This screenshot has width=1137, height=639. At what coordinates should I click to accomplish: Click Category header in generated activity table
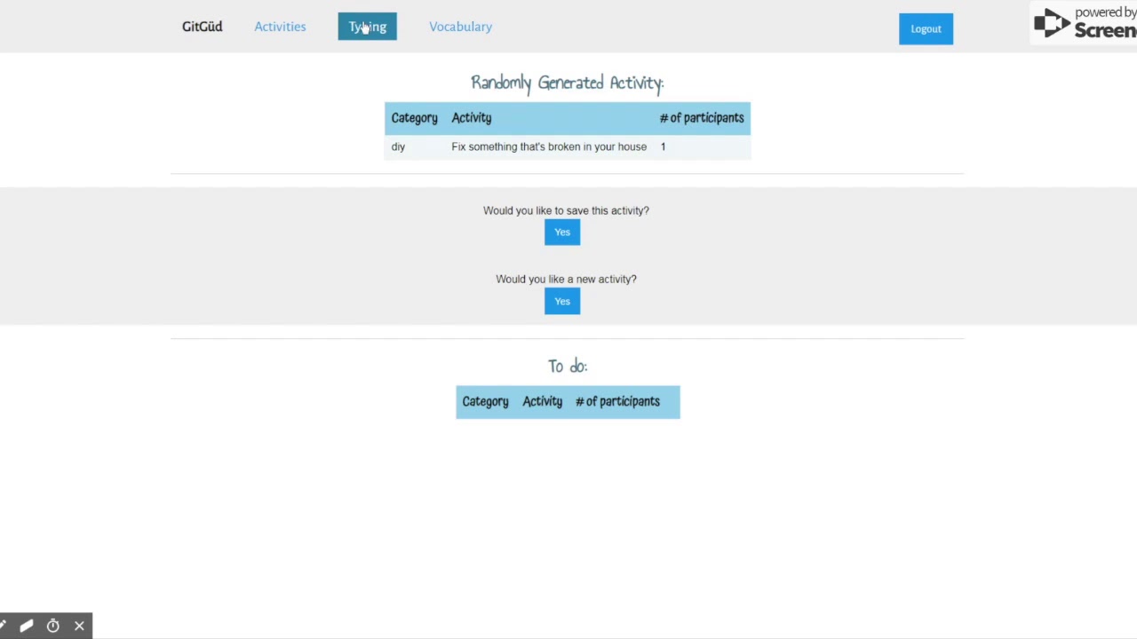[x=414, y=118]
